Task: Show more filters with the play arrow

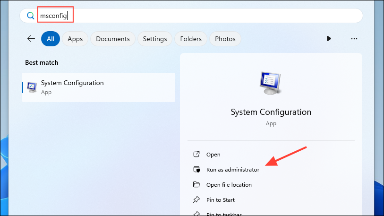Action: (329, 39)
